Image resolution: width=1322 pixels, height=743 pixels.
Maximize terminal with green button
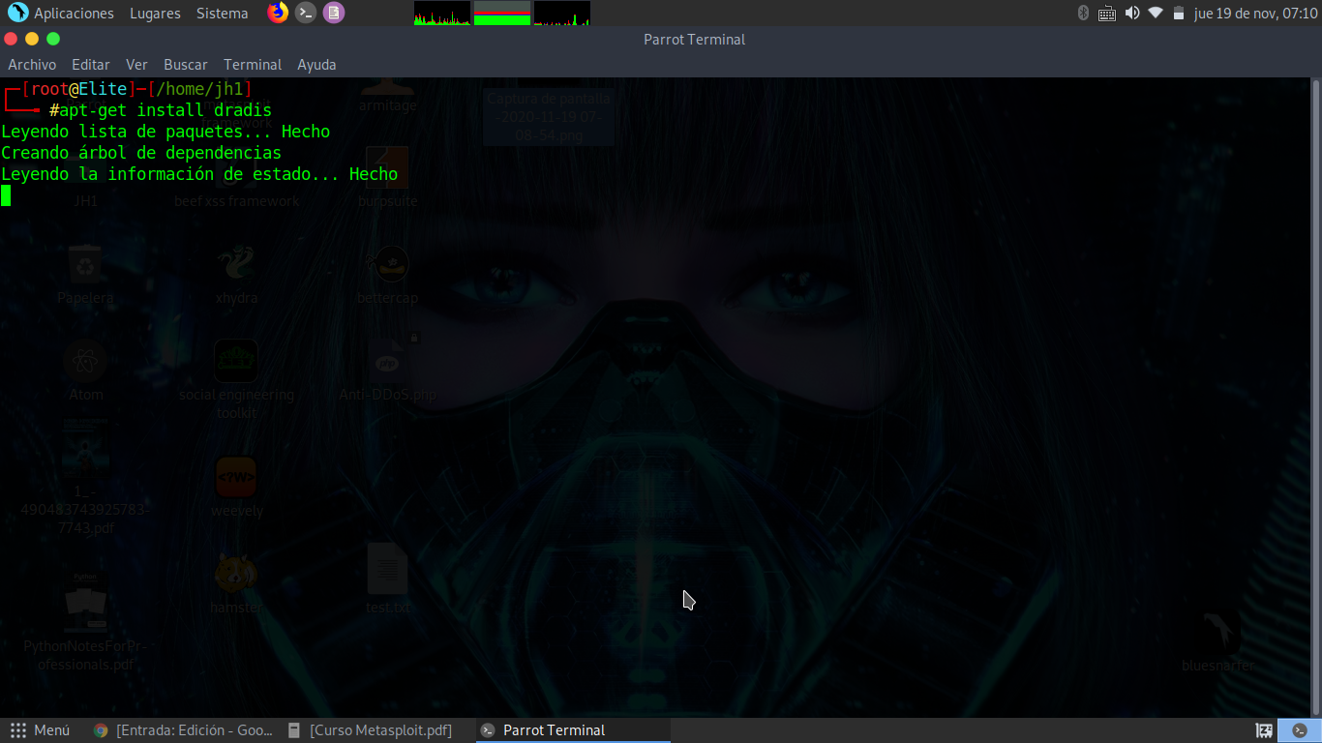[x=53, y=39]
